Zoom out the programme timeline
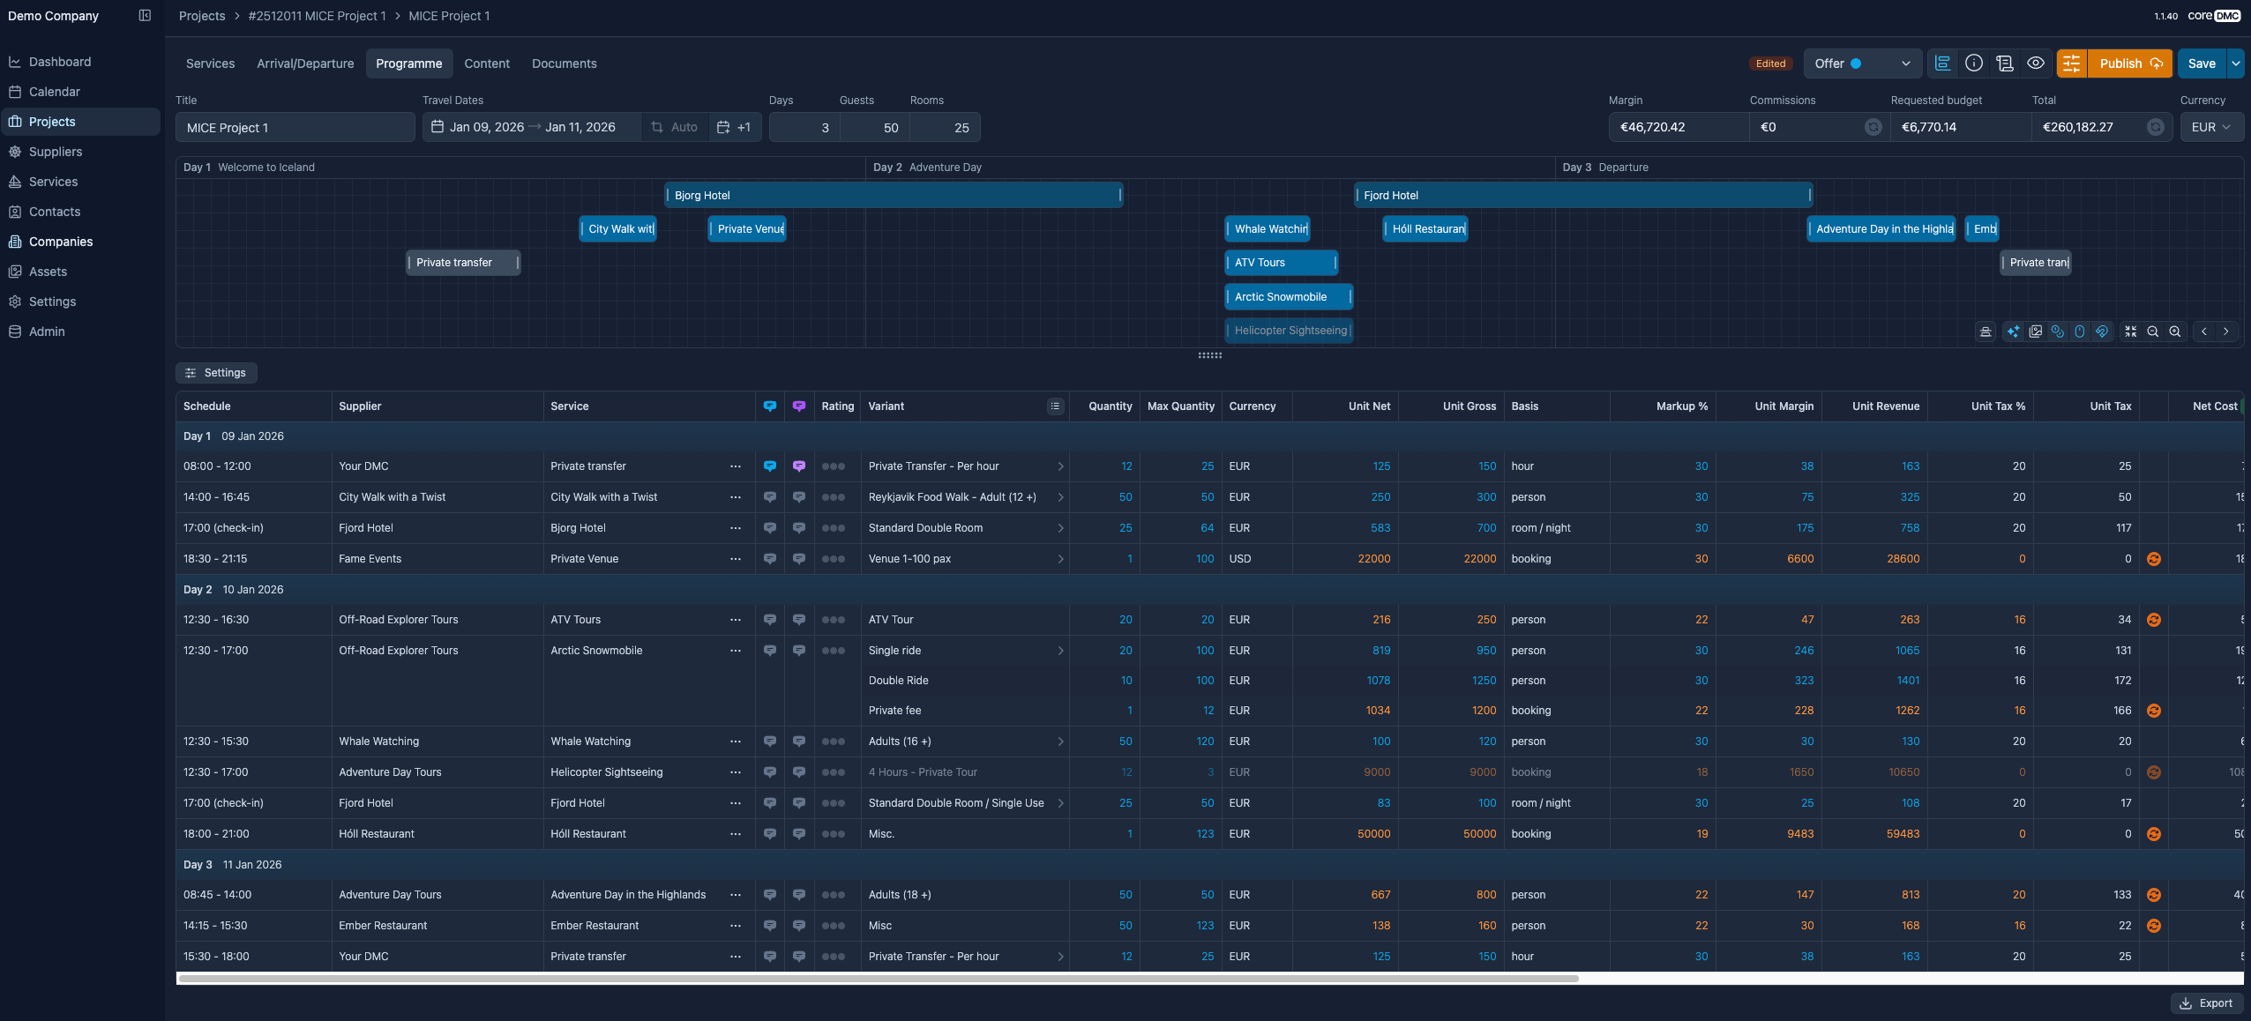Image resolution: width=2251 pixels, height=1021 pixels. pos(2153,332)
